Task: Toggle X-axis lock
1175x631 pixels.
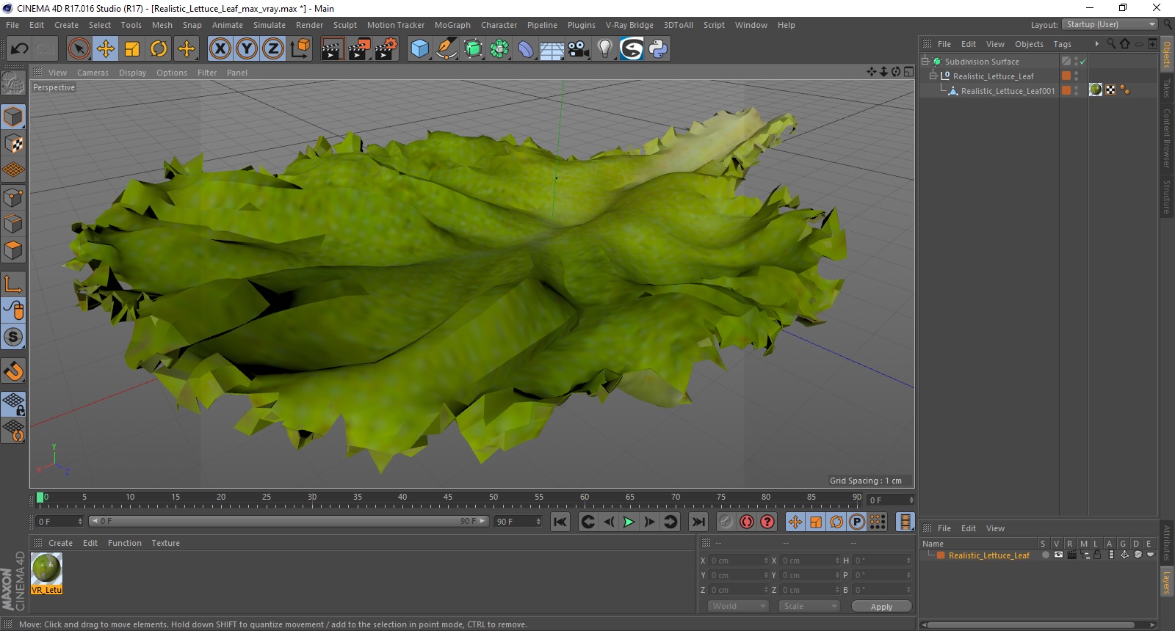Action: point(220,49)
